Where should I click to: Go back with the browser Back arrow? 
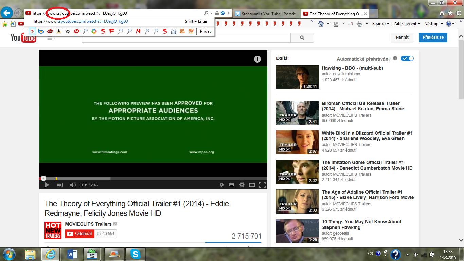(7, 13)
